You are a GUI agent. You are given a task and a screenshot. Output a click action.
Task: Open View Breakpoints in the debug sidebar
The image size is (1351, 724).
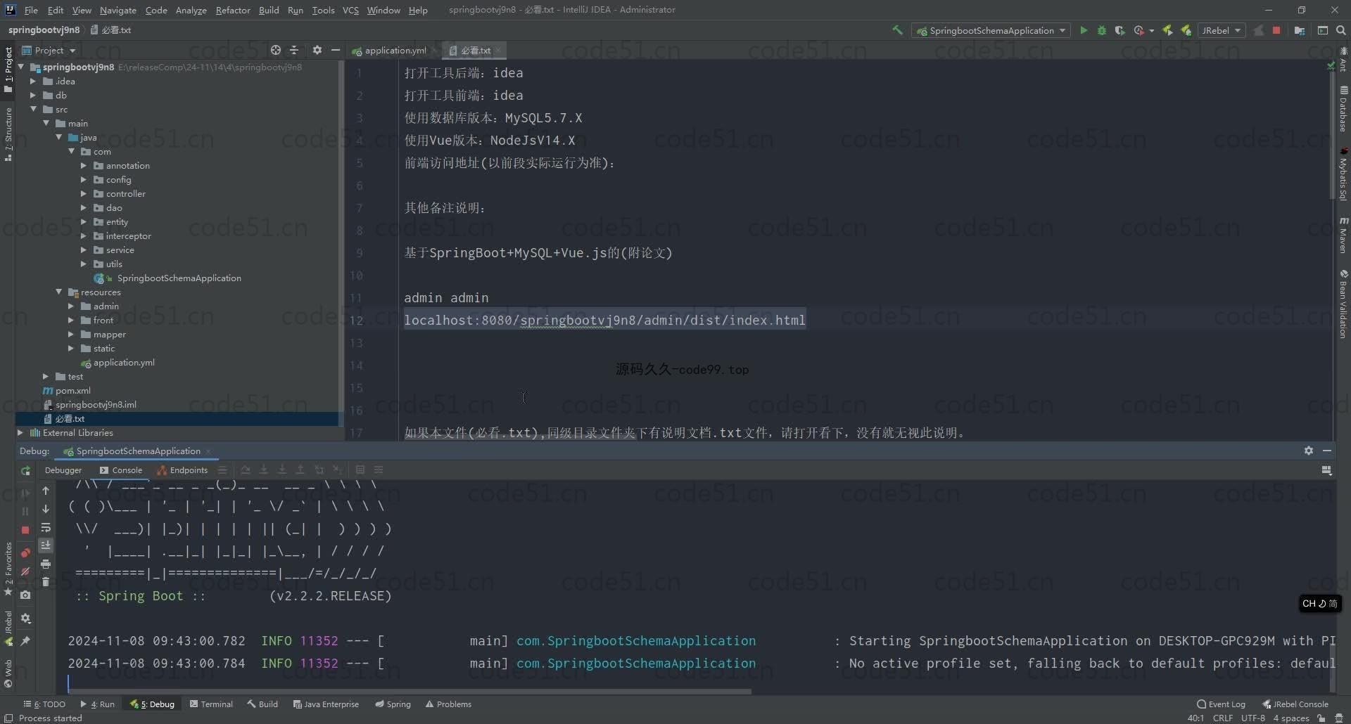tap(25, 553)
